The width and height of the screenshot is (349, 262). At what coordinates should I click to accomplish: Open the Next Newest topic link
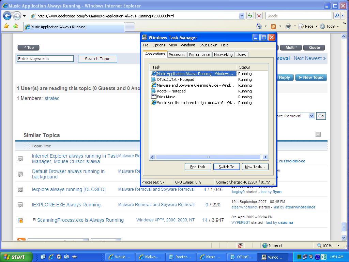(309, 58)
